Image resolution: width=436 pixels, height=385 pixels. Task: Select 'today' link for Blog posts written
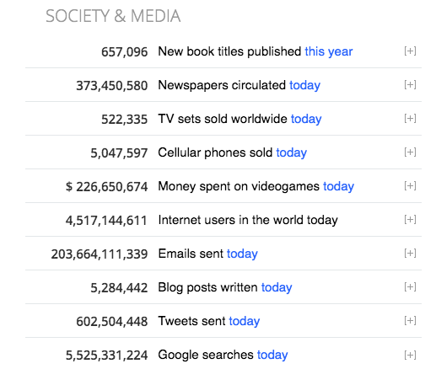(x=277, y=288)
